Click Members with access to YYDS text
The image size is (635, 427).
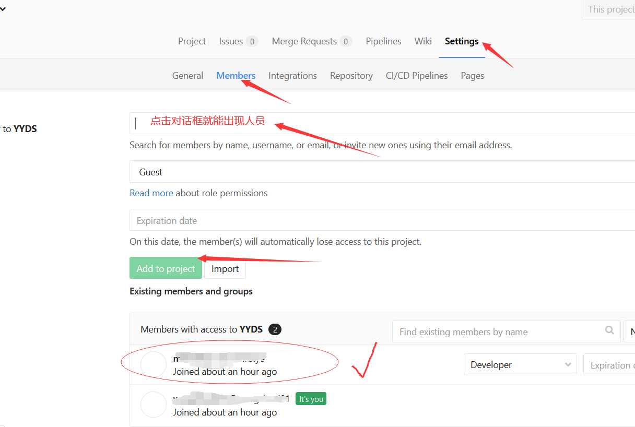(202, 329)
